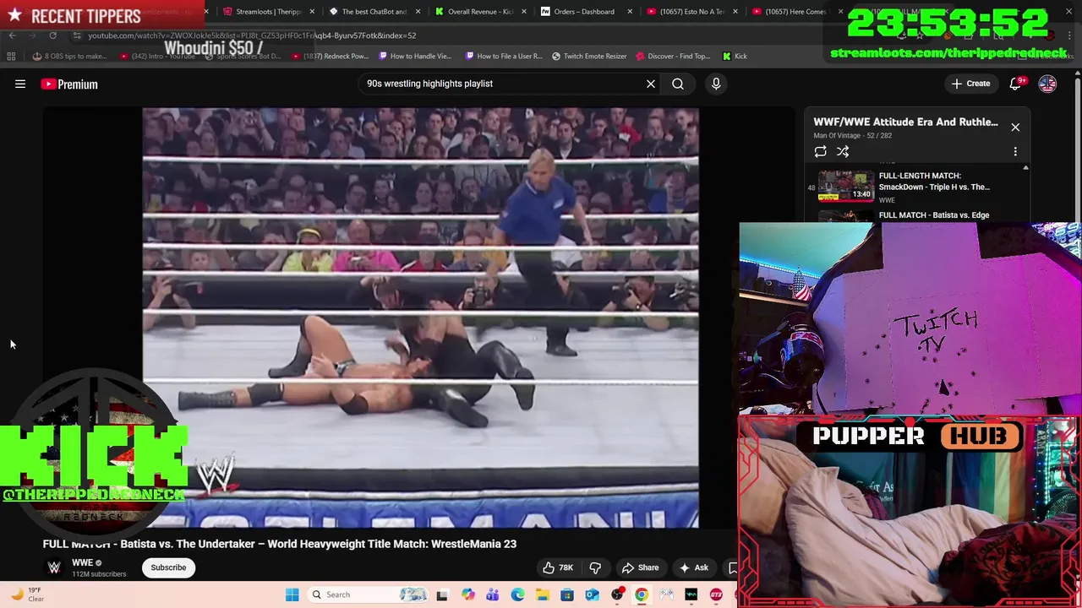
Task: Open Chrome apps grid shortcut
Action: (x=11, y=57)
